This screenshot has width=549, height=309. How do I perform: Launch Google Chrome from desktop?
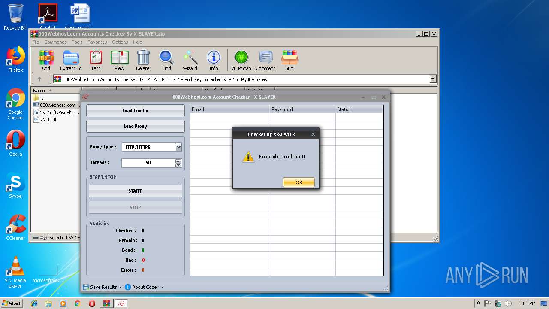15,104
